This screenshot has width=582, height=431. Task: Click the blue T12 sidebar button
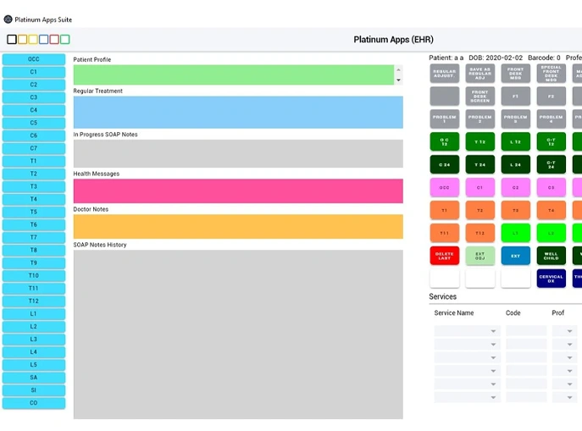coord(34,301)
